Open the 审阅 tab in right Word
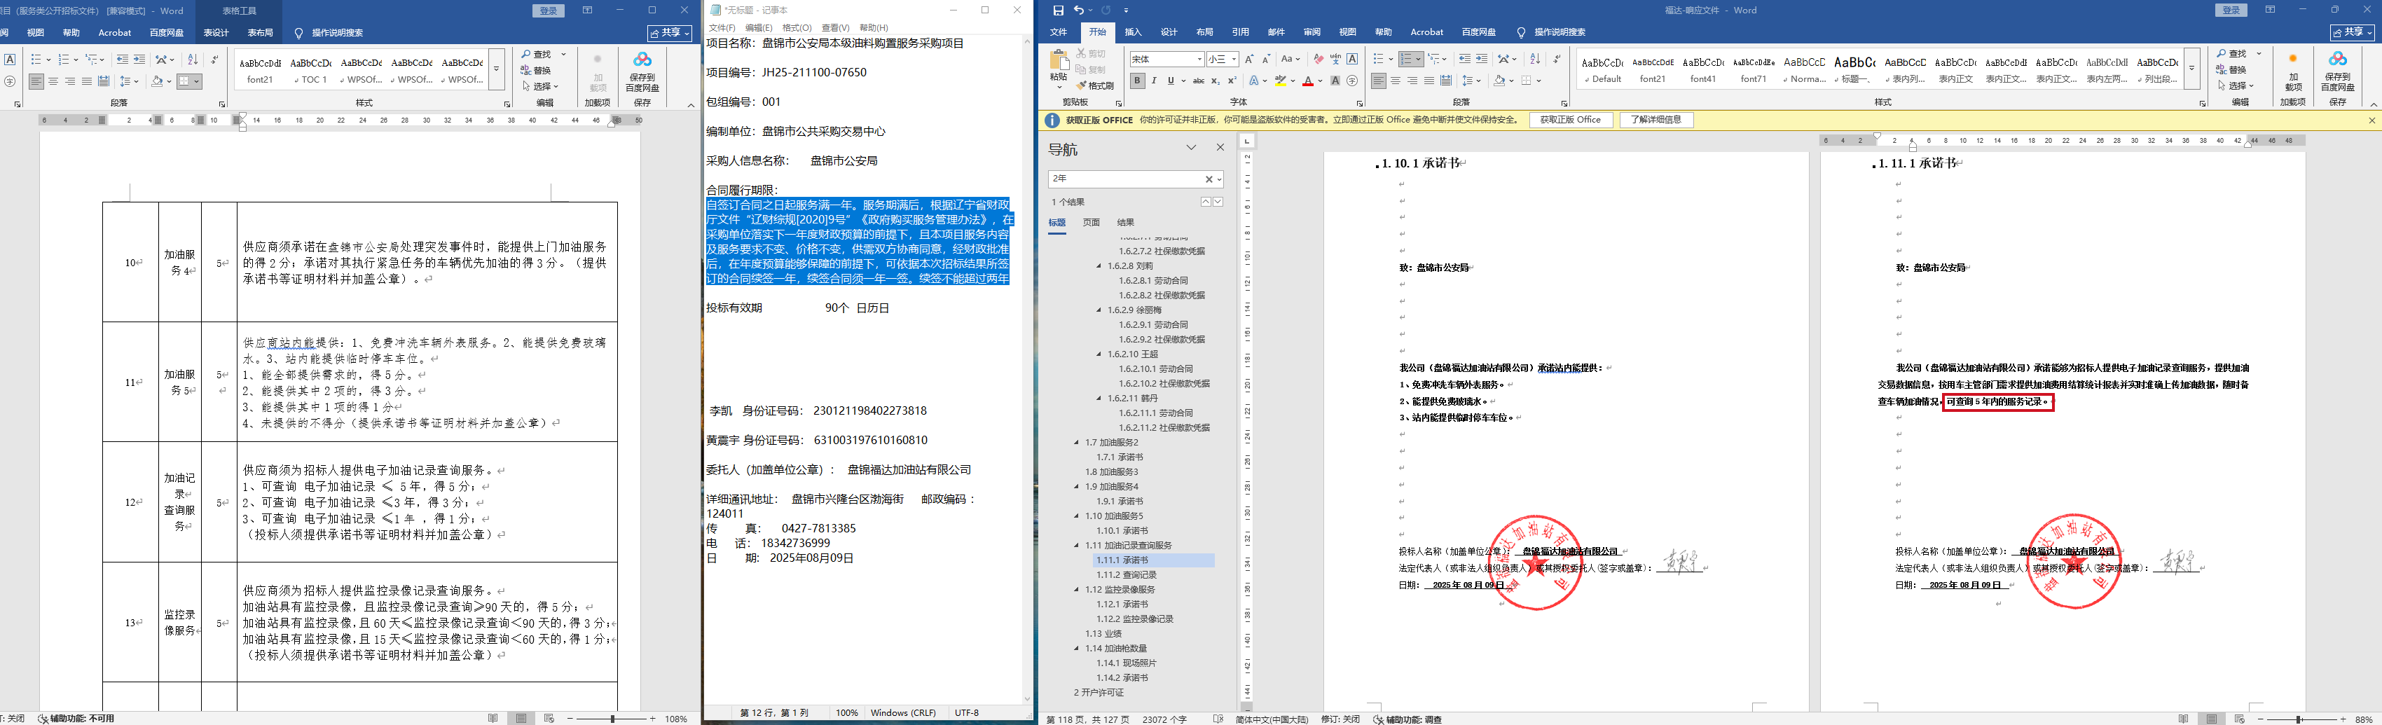Screen dimensions: 2382x725 (1312, 32)
